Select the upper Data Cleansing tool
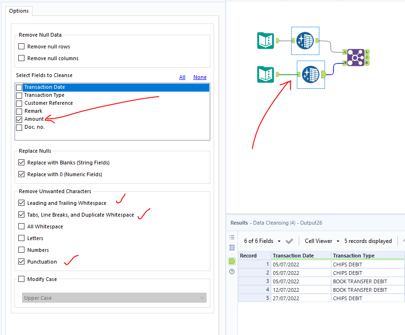Screen dimensions: 405x335 coord(305,41)
